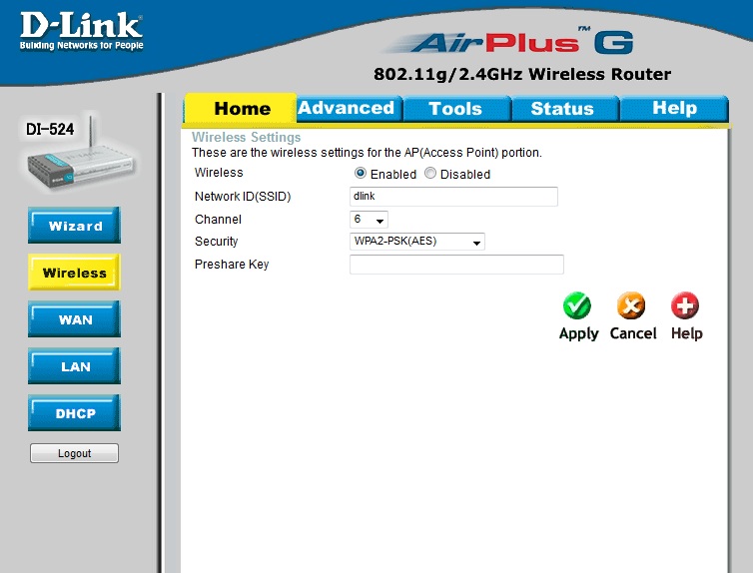Open the Help tab

tap(674, 109)
